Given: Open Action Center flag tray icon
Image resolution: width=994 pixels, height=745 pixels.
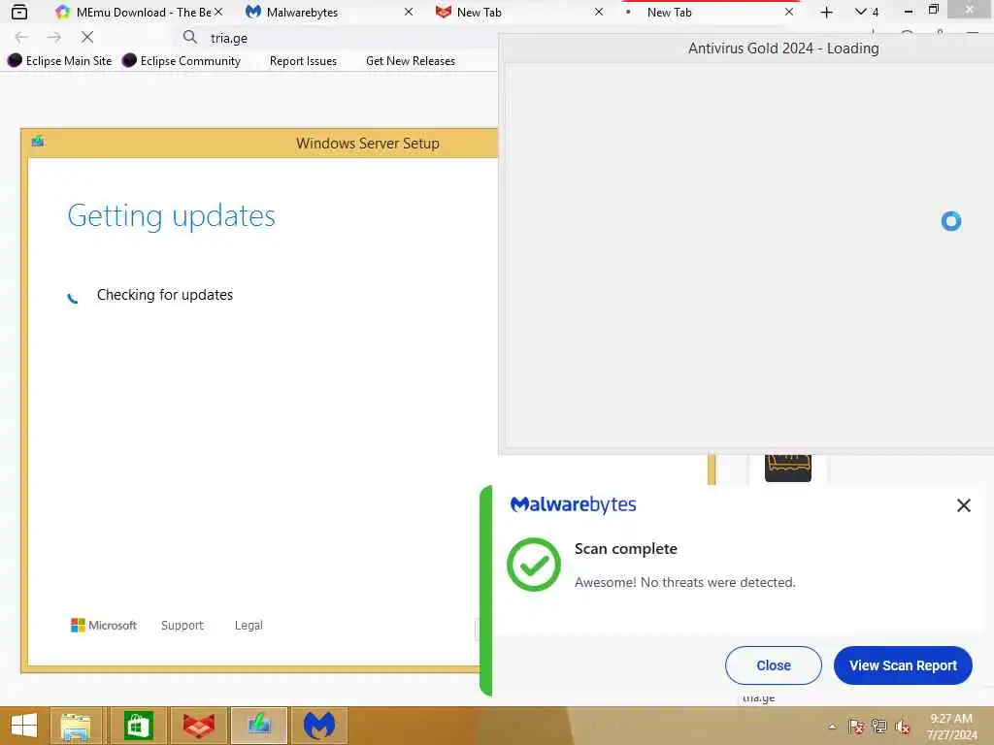Looking at the screenshot, I should click(856, 727).
